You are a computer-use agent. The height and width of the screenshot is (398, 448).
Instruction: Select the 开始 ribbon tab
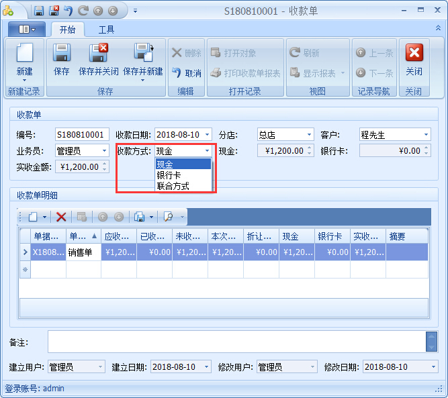pyautogui.click(x=67, y=30)
